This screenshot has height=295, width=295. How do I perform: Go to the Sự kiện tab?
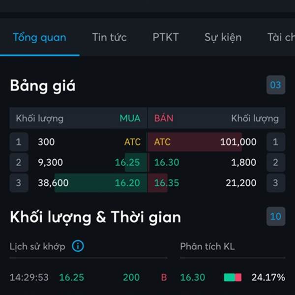223,37
